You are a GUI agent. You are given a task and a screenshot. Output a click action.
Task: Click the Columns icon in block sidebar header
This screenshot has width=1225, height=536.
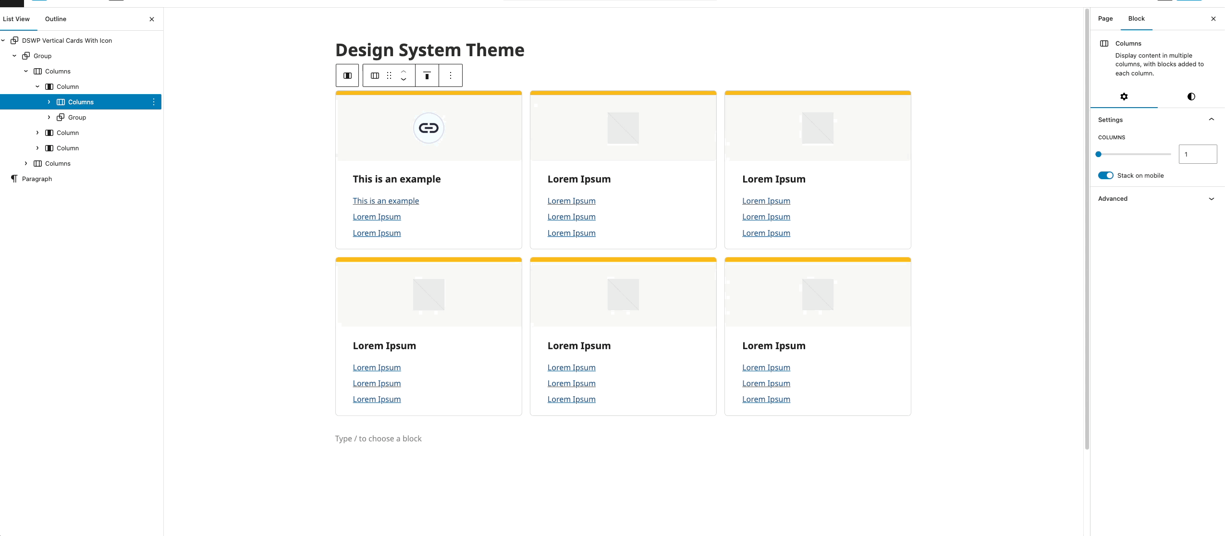point(1104,44)
